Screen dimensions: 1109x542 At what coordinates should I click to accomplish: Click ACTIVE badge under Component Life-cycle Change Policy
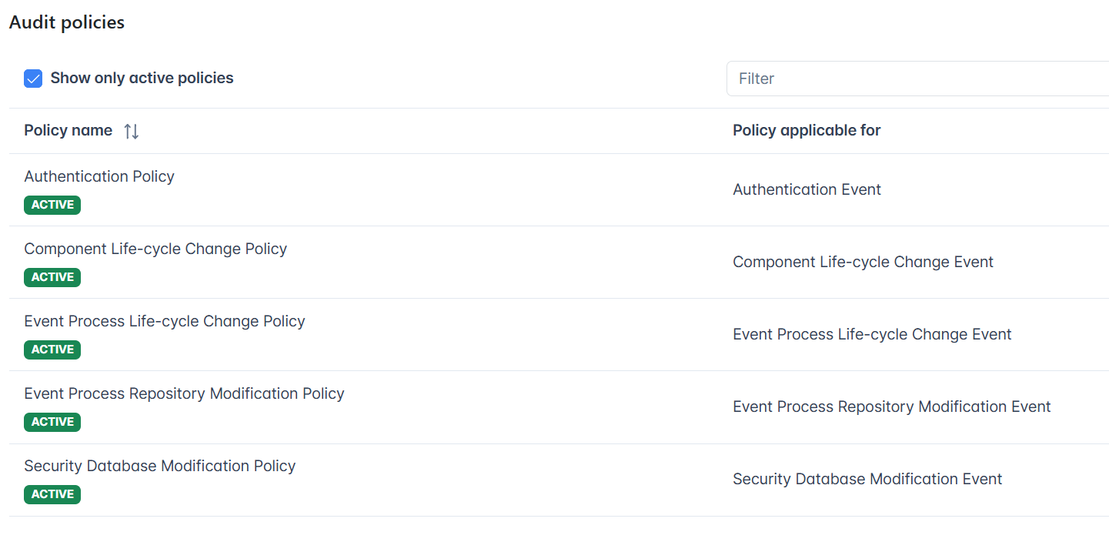tap(52, 277)
